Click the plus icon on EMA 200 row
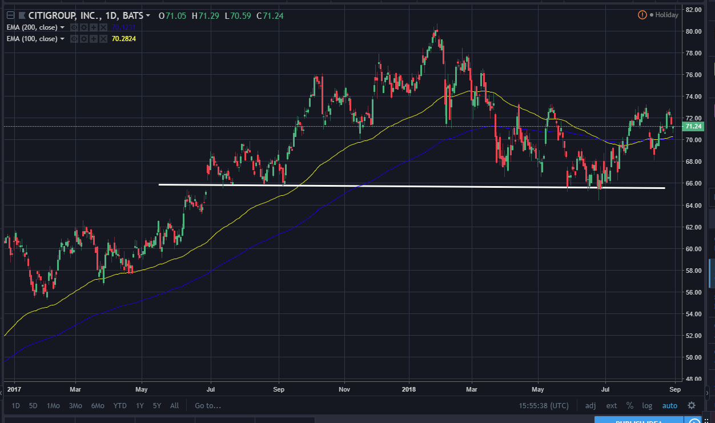Image resolution: width=715 pixels, height=423 pixels. tap(93, 27)
